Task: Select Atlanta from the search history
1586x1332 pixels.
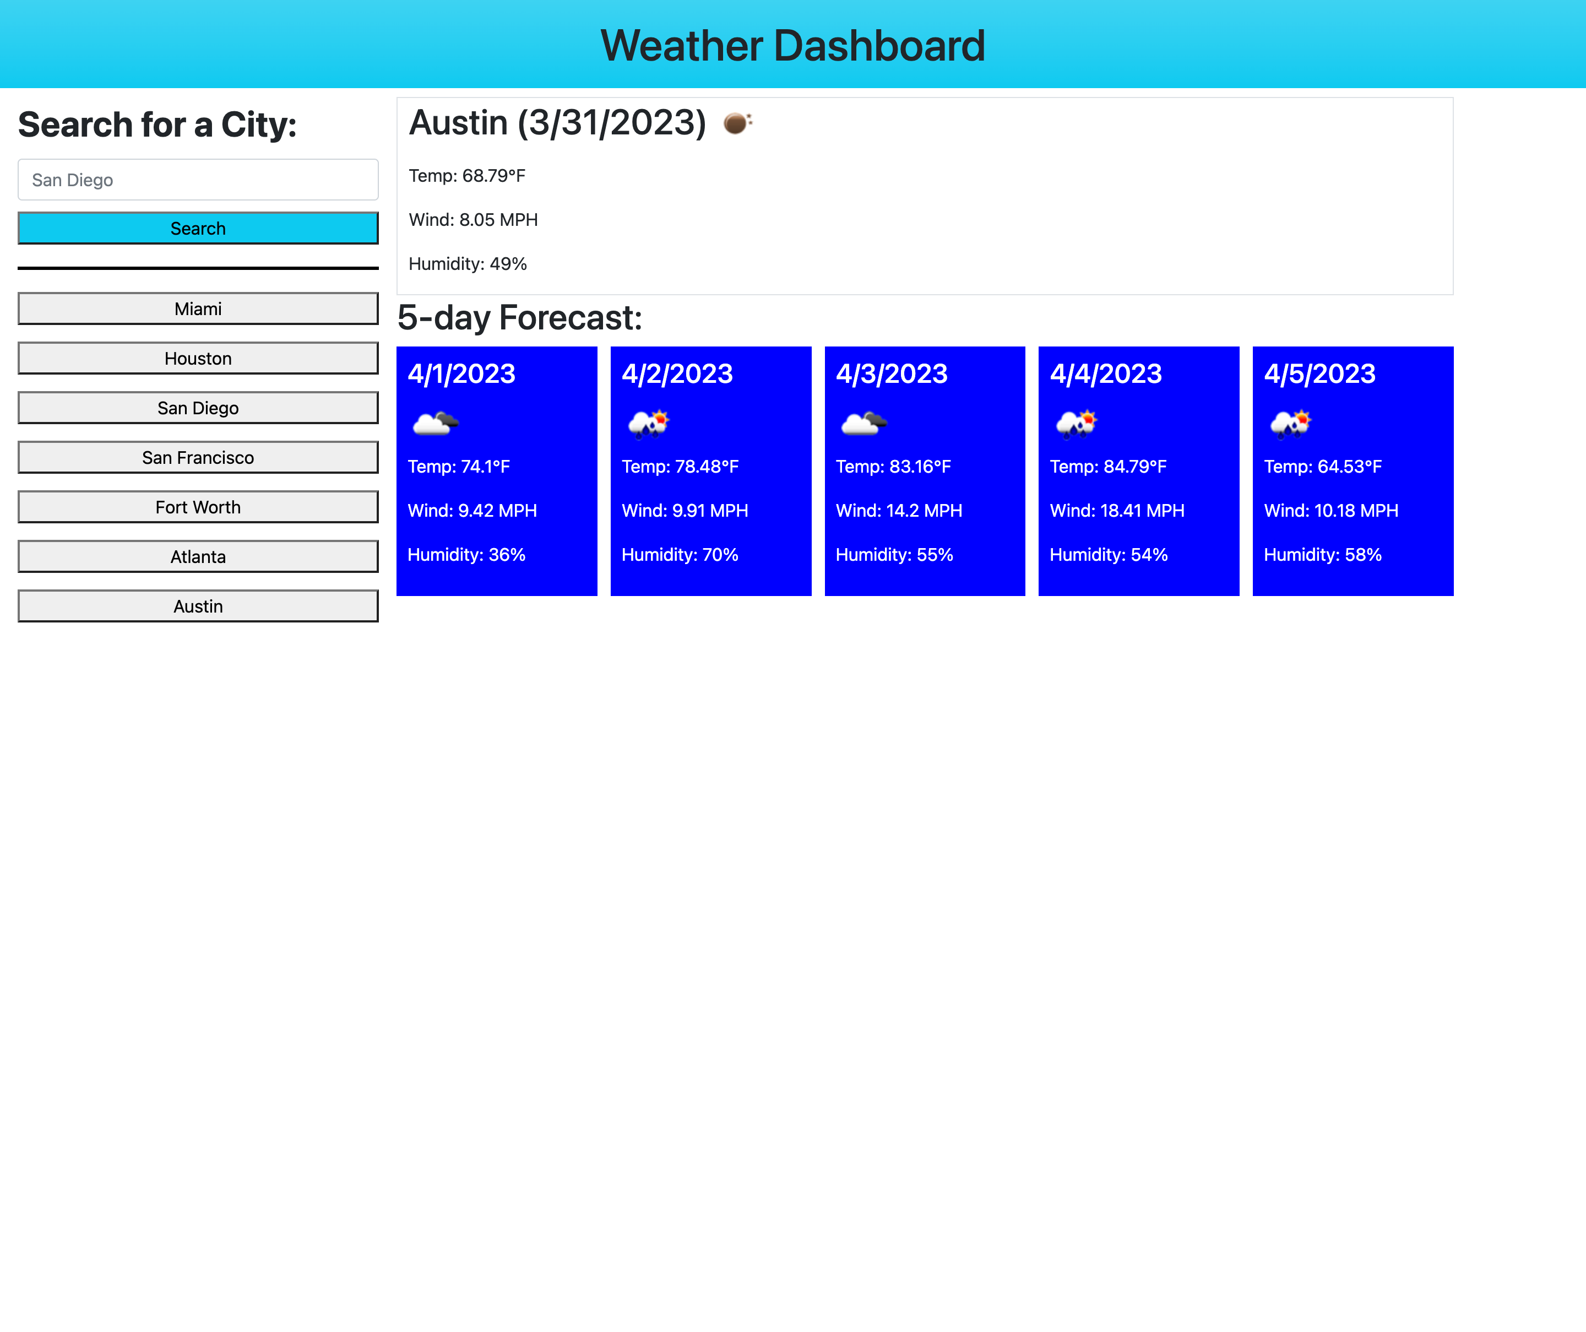Action: click(x=198, y=556)
